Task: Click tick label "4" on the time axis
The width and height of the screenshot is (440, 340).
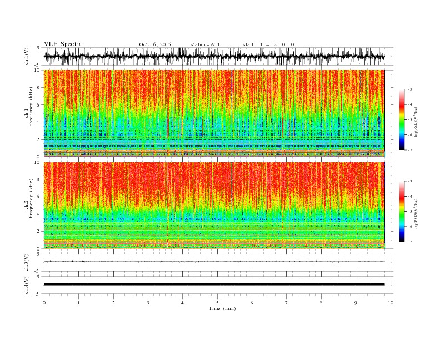Action: click(182, 303)
